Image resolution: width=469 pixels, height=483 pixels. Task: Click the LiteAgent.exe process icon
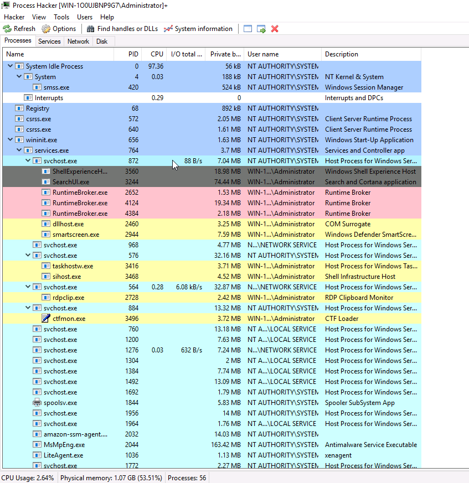pos(37,455)
